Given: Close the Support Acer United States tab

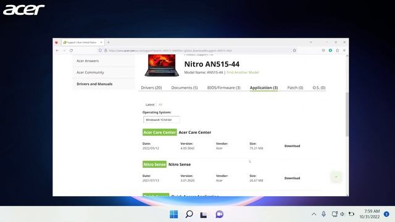Looking at the screenshot, I should (x=101, y=43).
